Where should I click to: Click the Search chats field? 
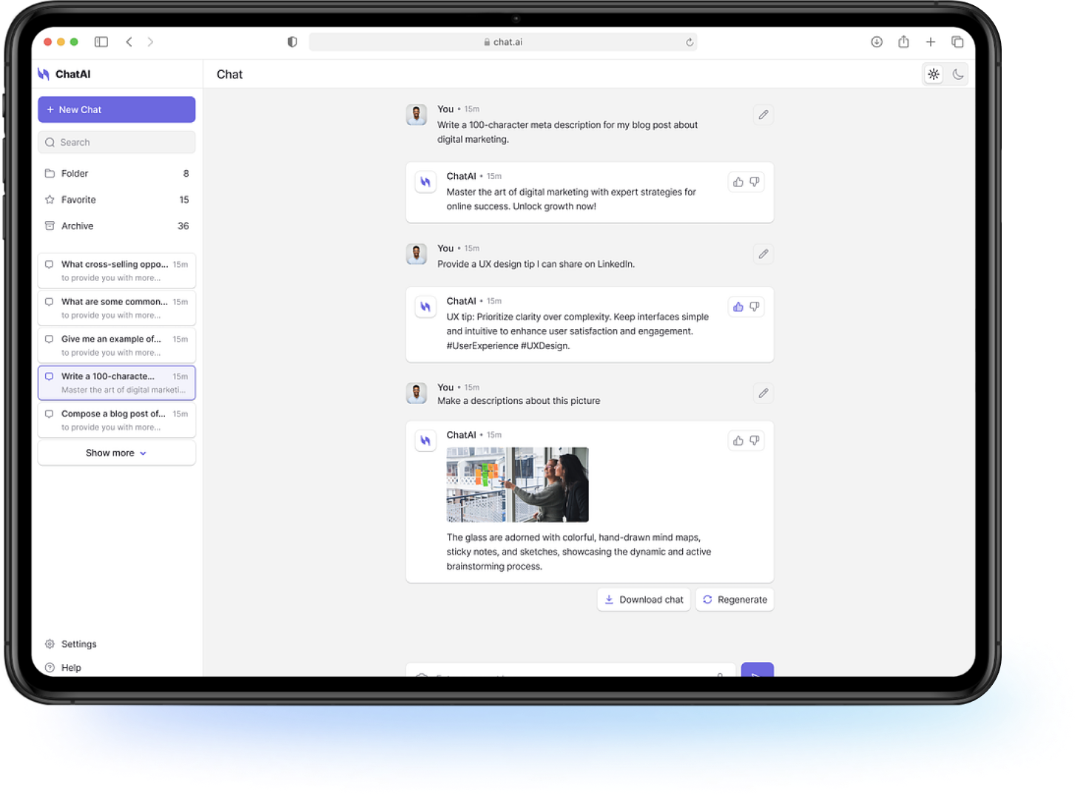pyautogui.click(x=116, y=142)
